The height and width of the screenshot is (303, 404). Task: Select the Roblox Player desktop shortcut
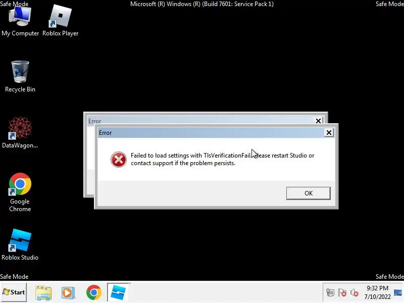point(60,21)
